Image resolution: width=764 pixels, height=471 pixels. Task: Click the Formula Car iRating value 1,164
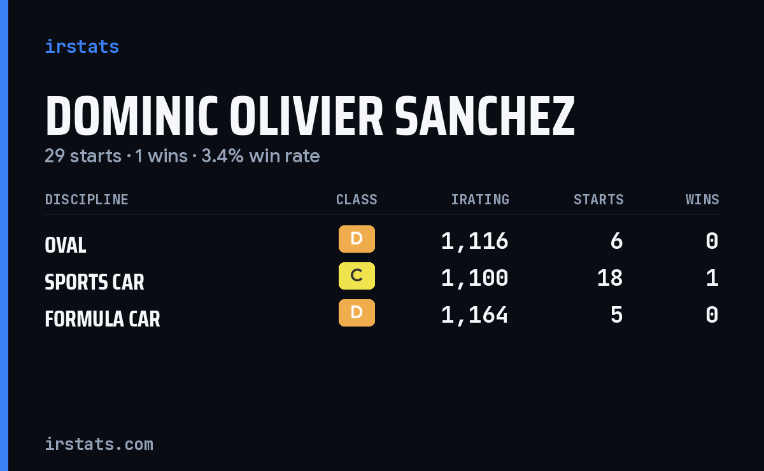pos(475,315)
